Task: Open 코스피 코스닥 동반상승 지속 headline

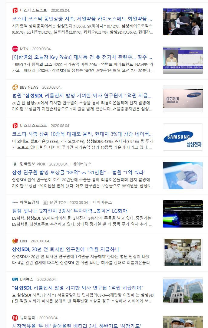Action: click(82, 19)
